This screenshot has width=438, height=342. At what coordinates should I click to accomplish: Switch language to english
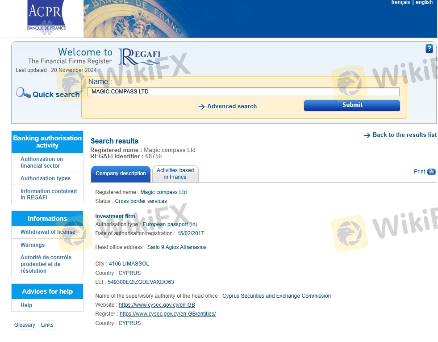[x=424, y=3]
